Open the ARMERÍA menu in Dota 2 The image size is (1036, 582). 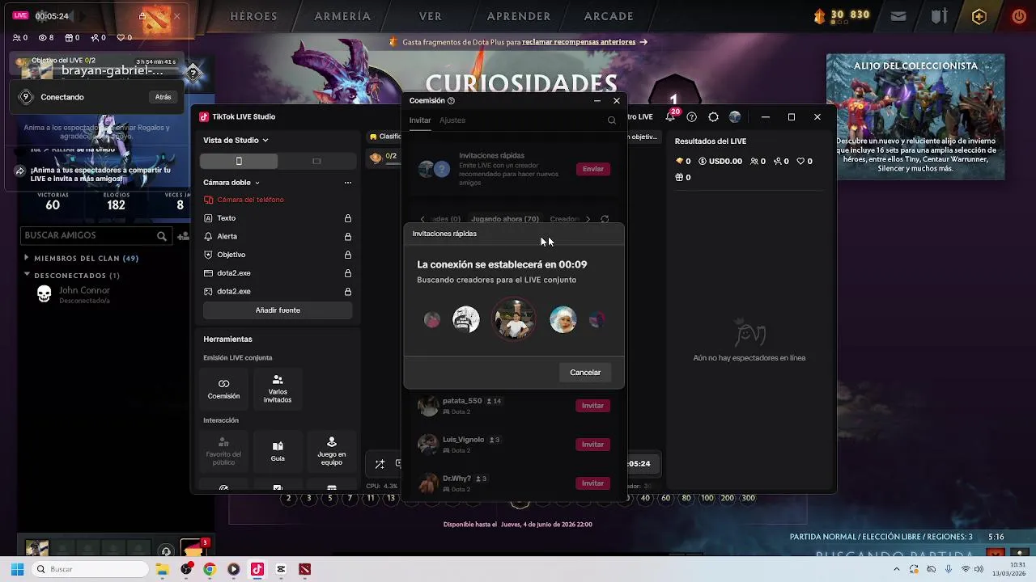pos(342,16)
